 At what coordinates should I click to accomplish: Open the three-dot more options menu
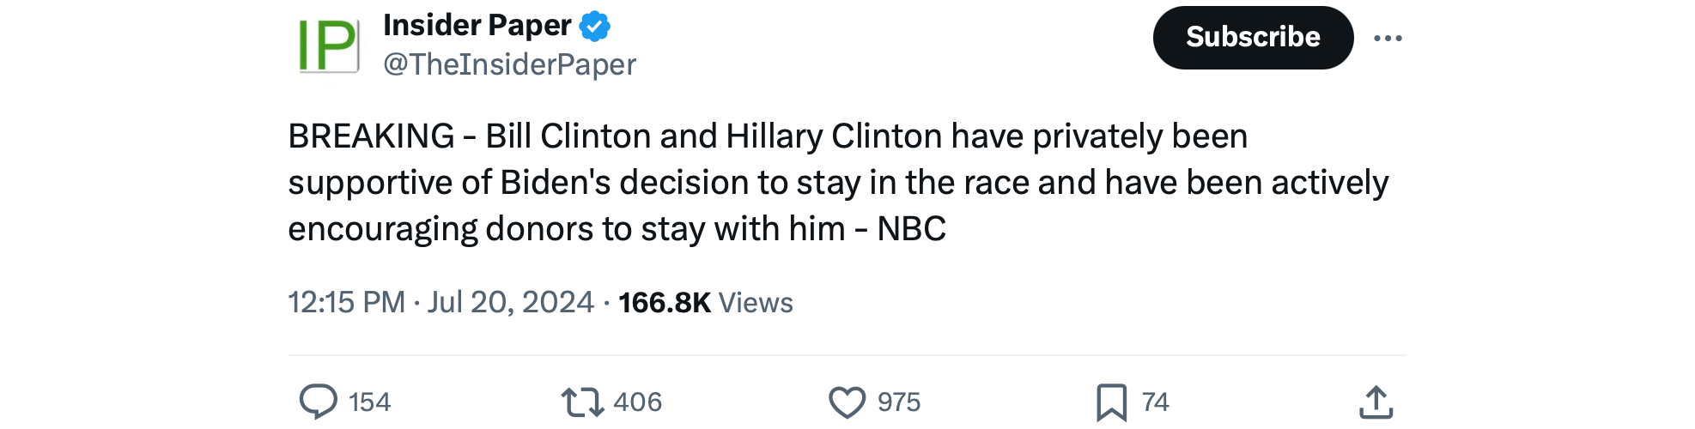pos(1388,38)
